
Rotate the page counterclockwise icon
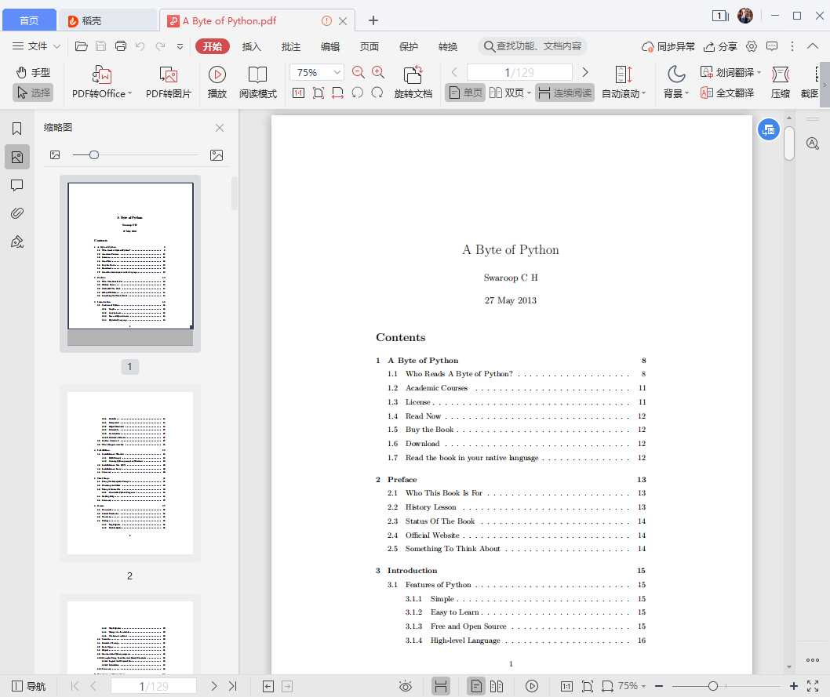[357, 93]
